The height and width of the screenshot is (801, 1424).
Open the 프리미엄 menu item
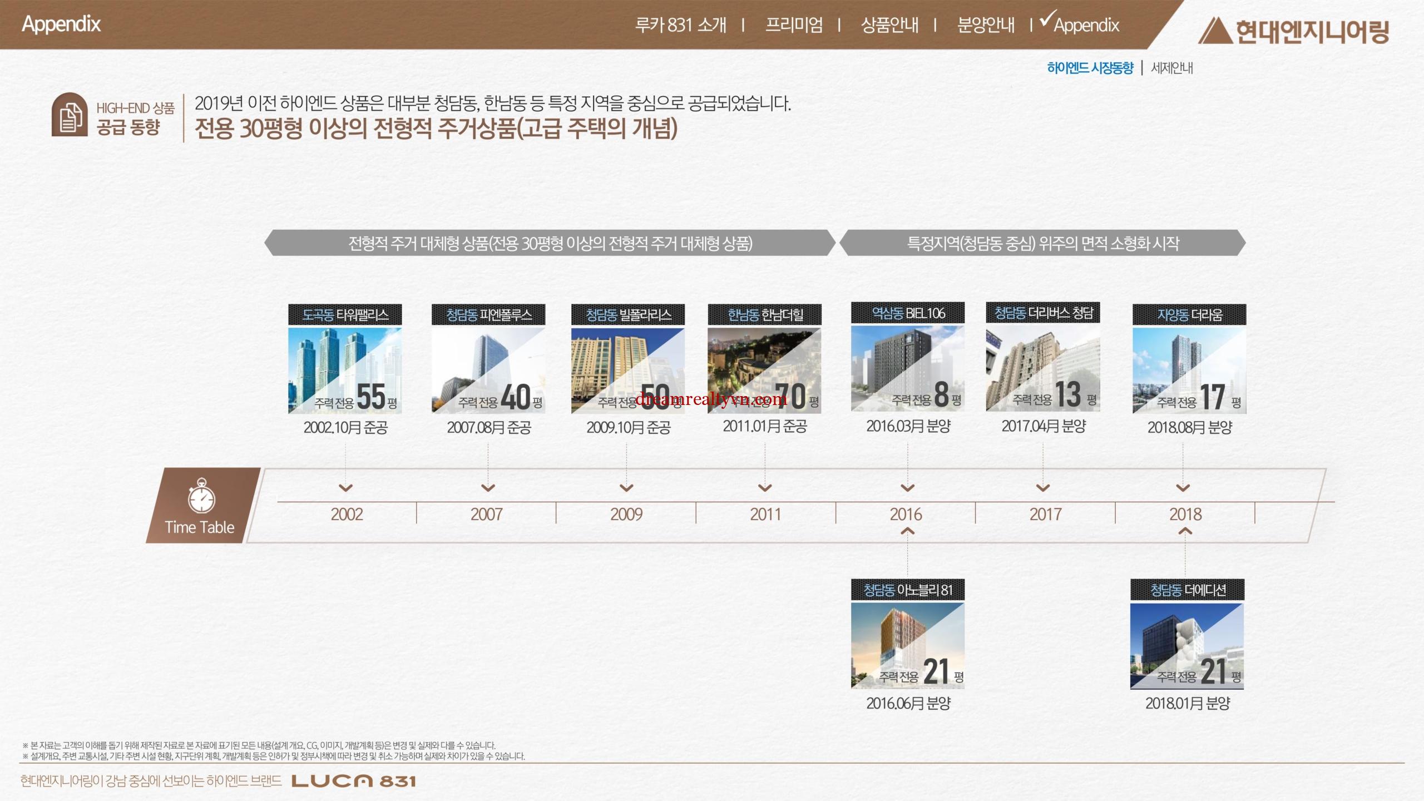point(794,25)
